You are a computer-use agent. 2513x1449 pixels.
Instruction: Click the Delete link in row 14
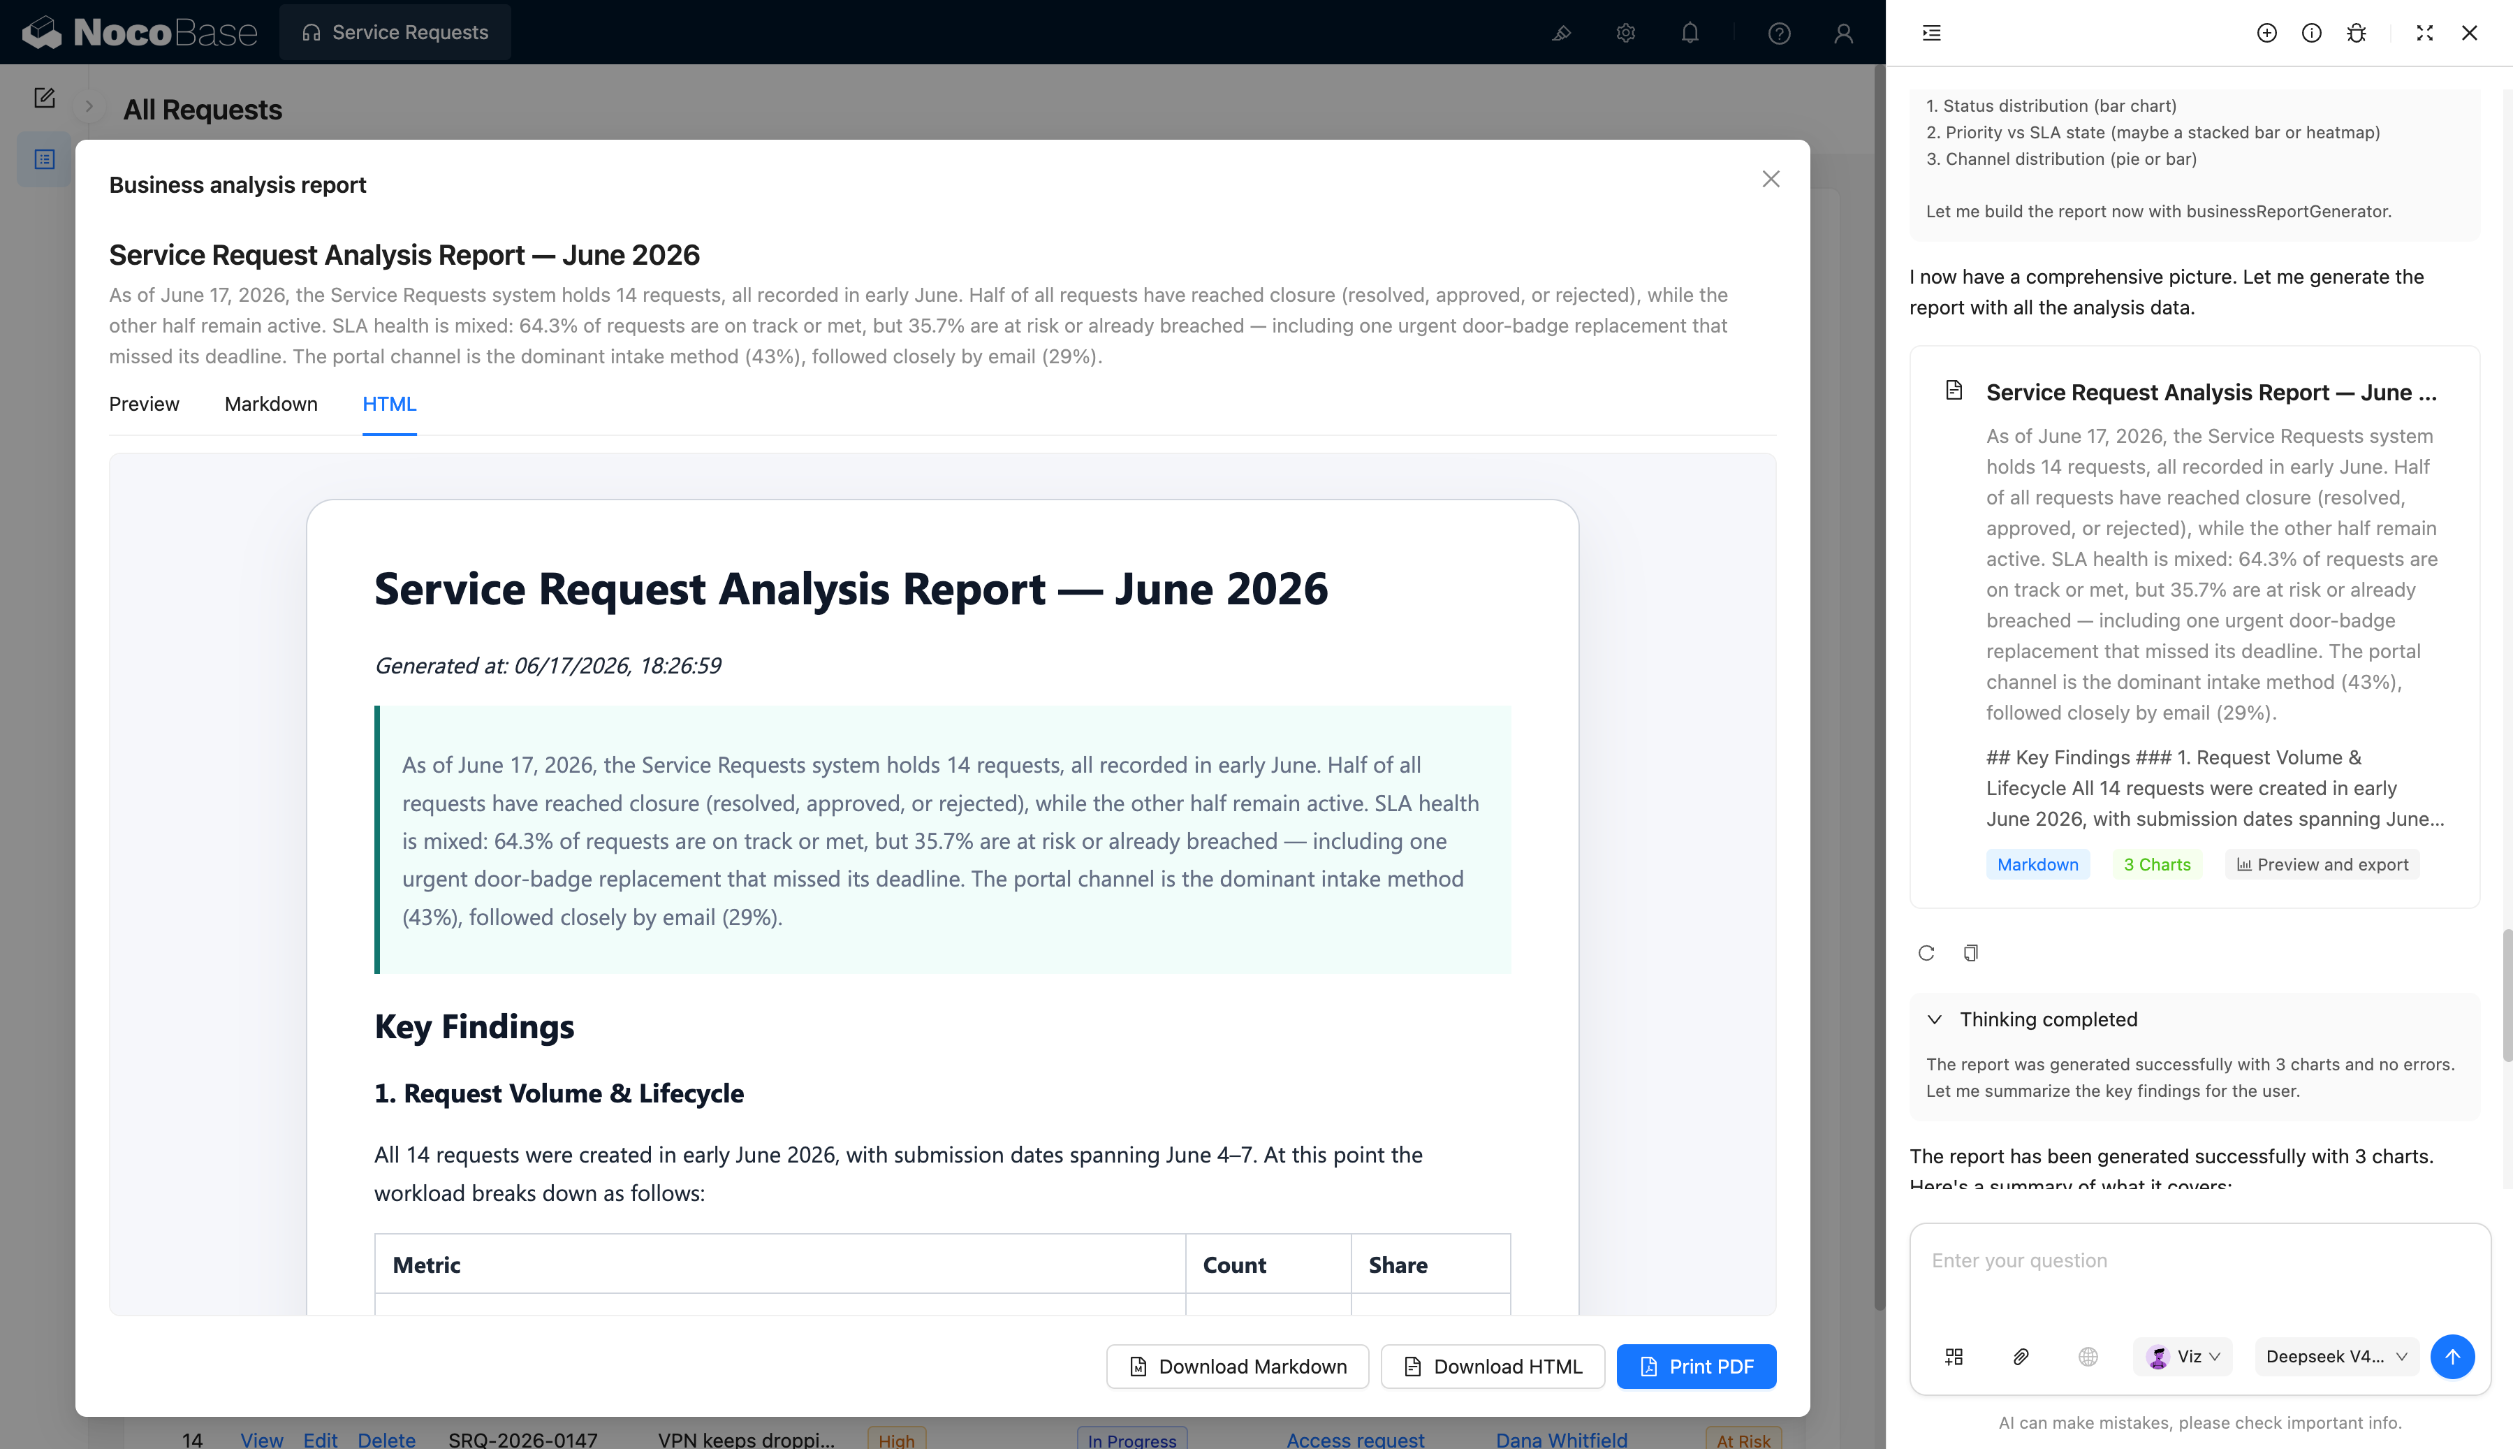pyautogui.click(x=387, y=1439)
